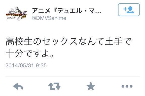Viewport: 145px width, 96px height.
Task: Click the time 9:35 in the timestamp
Action: click(41, 65)
